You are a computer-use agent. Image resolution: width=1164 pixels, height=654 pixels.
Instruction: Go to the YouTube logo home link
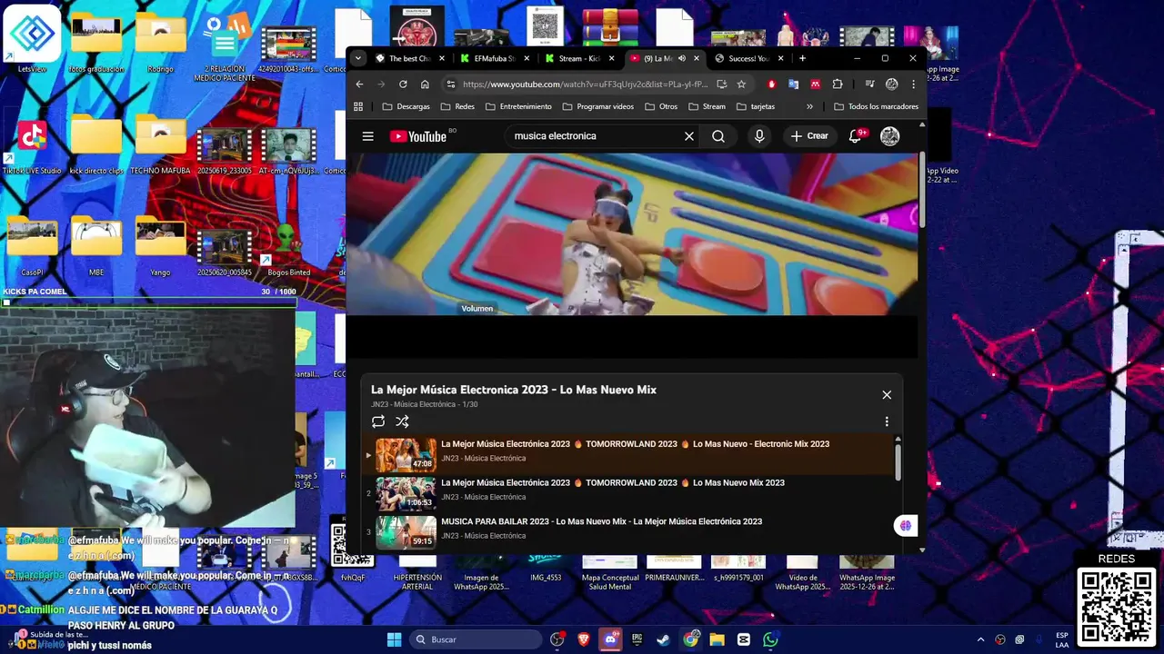(x=418, y=136)
